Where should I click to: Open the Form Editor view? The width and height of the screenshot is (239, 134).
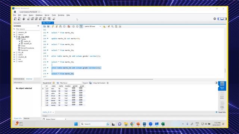pos(222,95)
